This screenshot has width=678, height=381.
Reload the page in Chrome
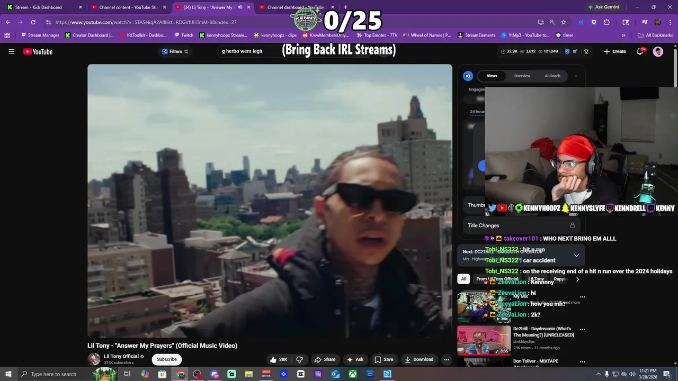[x=33, y=22]
